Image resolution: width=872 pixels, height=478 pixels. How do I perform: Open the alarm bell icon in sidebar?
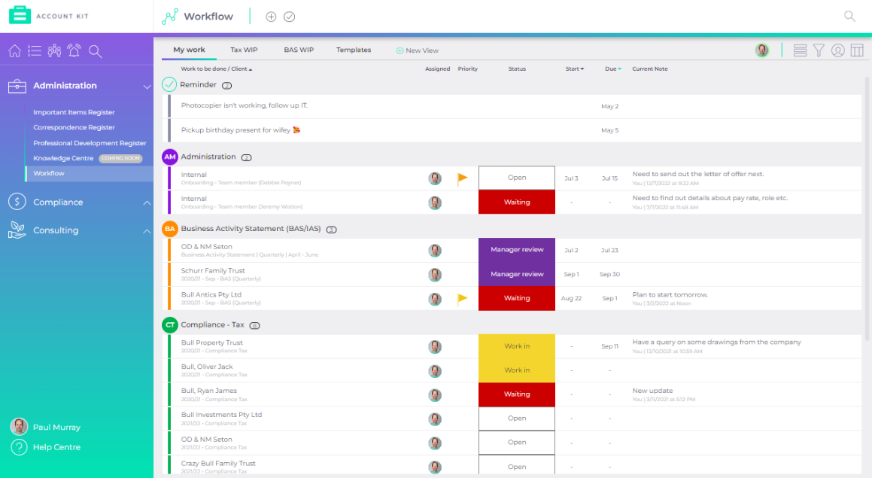(x=74, y=50)
